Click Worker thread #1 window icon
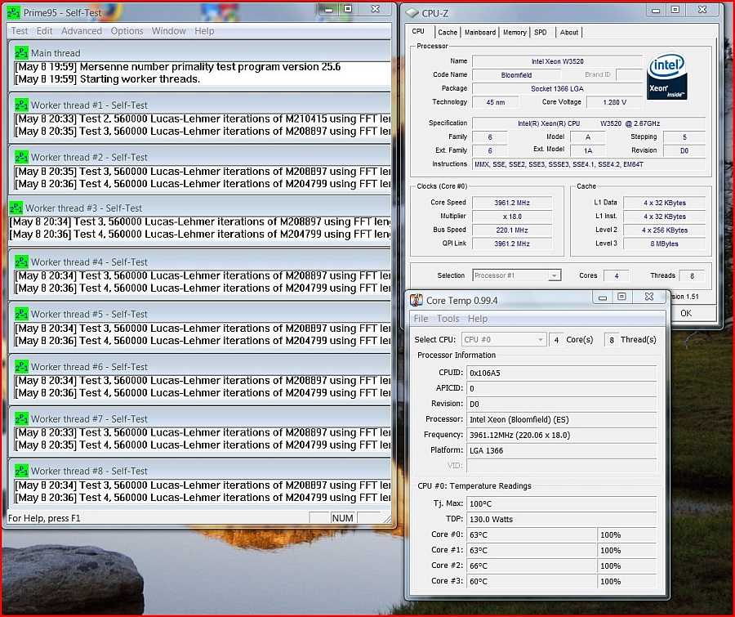This screenshot has height=617, width=735. 21,105
